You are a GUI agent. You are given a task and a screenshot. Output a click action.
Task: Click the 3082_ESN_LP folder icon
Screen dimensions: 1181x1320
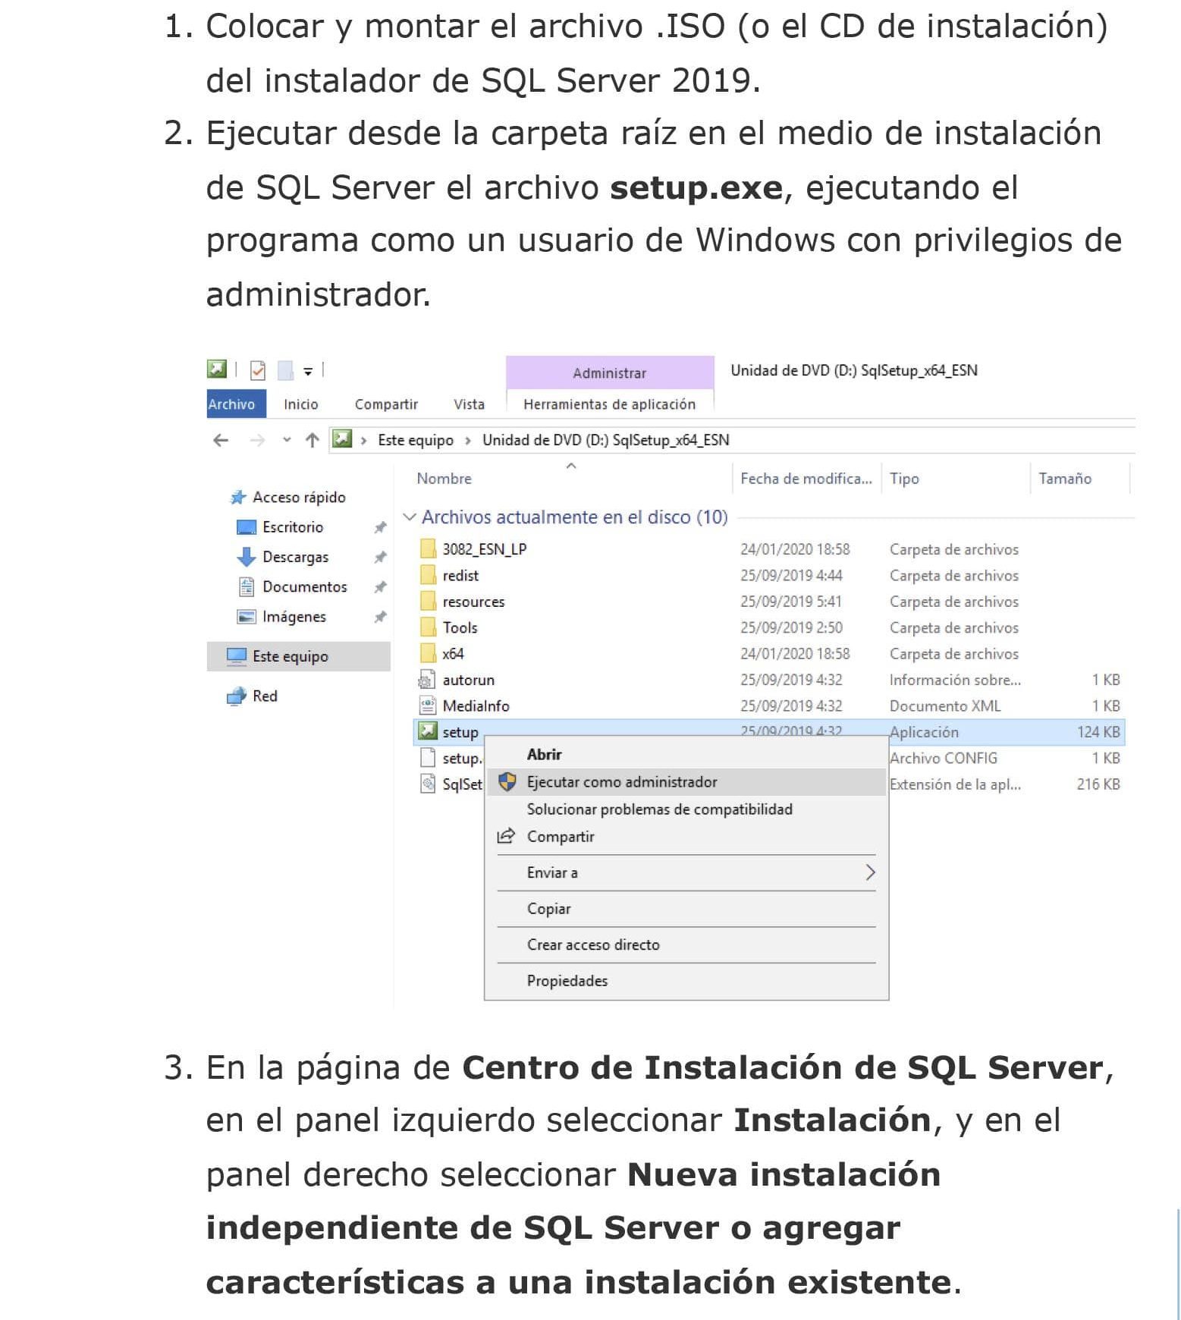tap(428, 548)
